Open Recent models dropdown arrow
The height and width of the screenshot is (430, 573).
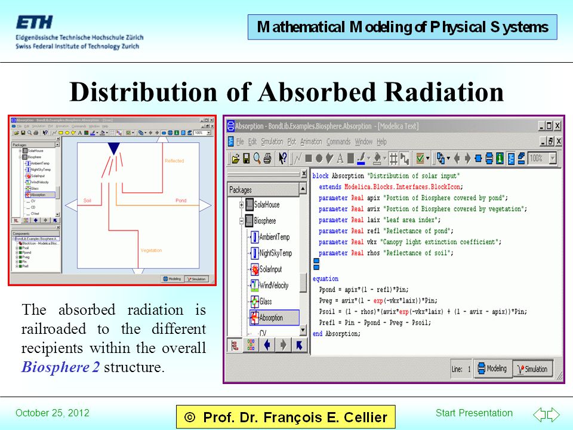[448, 159]
